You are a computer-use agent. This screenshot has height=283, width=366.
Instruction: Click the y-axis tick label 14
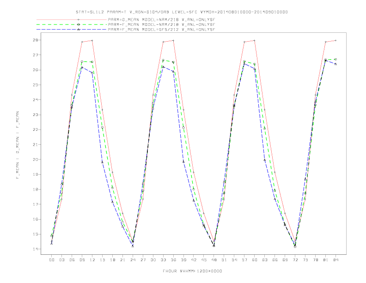click(x=36, y=249)
